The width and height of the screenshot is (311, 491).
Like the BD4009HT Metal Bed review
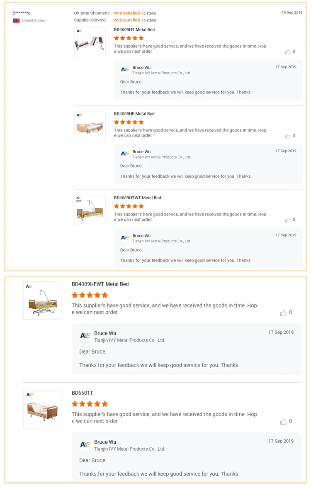point(288,52)
